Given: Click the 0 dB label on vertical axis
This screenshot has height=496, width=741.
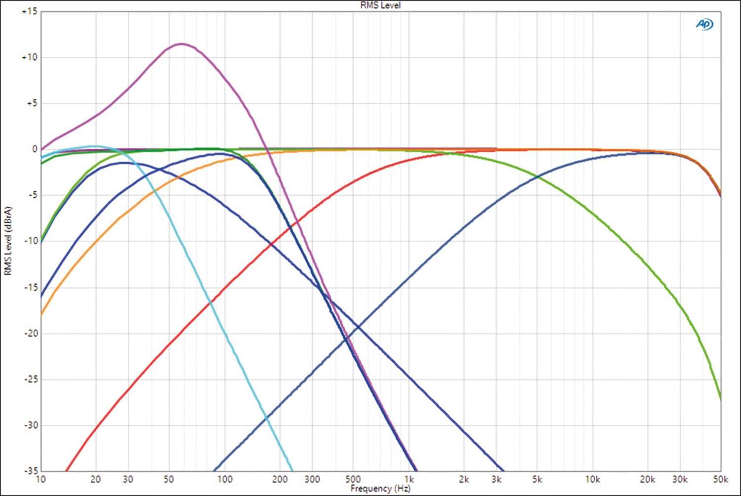Looking at the screenshot, I should (35, 149).
